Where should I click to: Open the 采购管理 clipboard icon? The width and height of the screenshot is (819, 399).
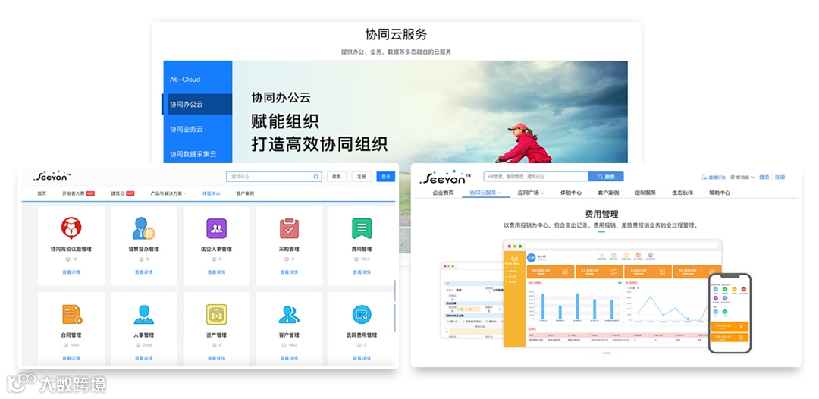click(x=289, y=228)
